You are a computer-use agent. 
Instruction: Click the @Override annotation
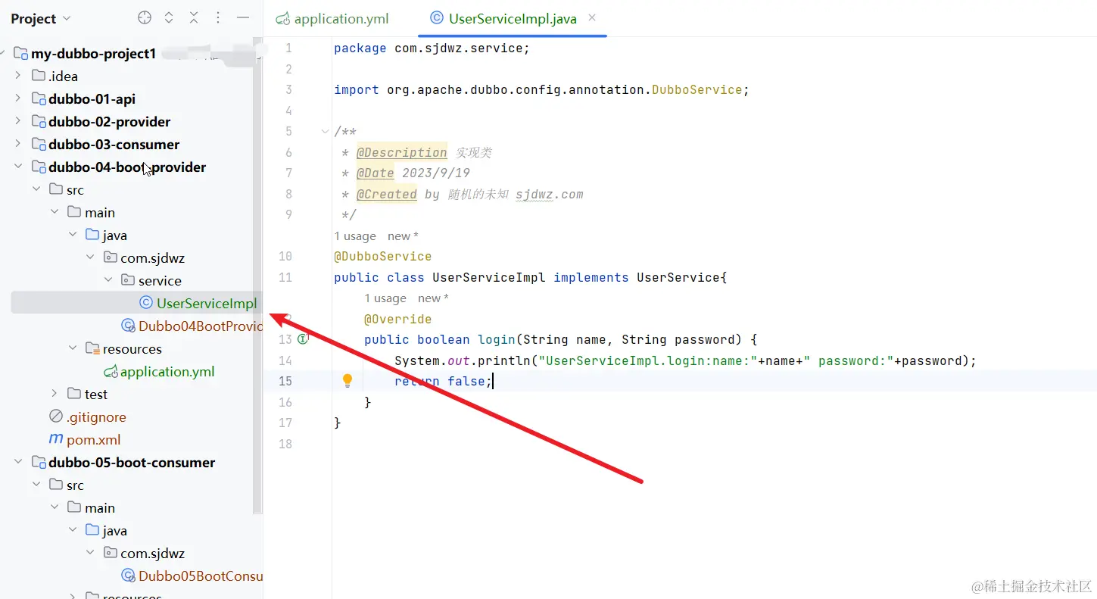(397, 319)
